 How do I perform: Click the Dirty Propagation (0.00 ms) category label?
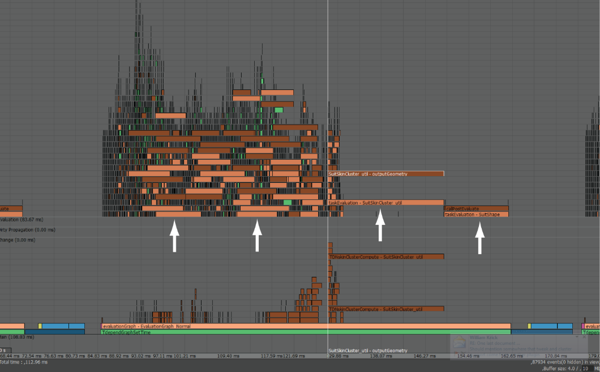(x=28, y=230)
